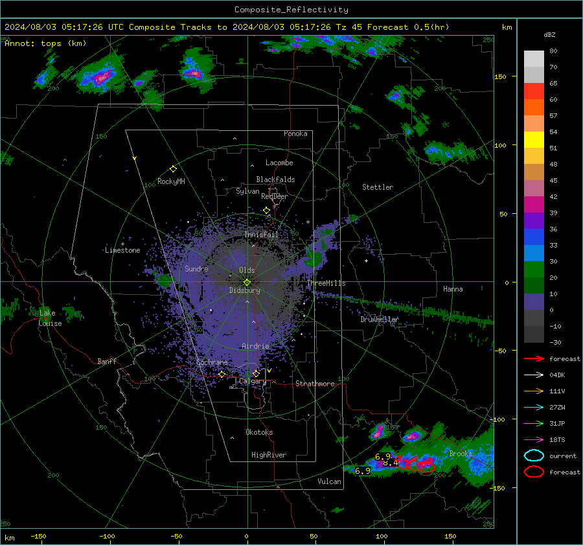The image size is (583, 545).
Task: Click the 'Annot: tops (km)' label
Action: tap(45, 43)
